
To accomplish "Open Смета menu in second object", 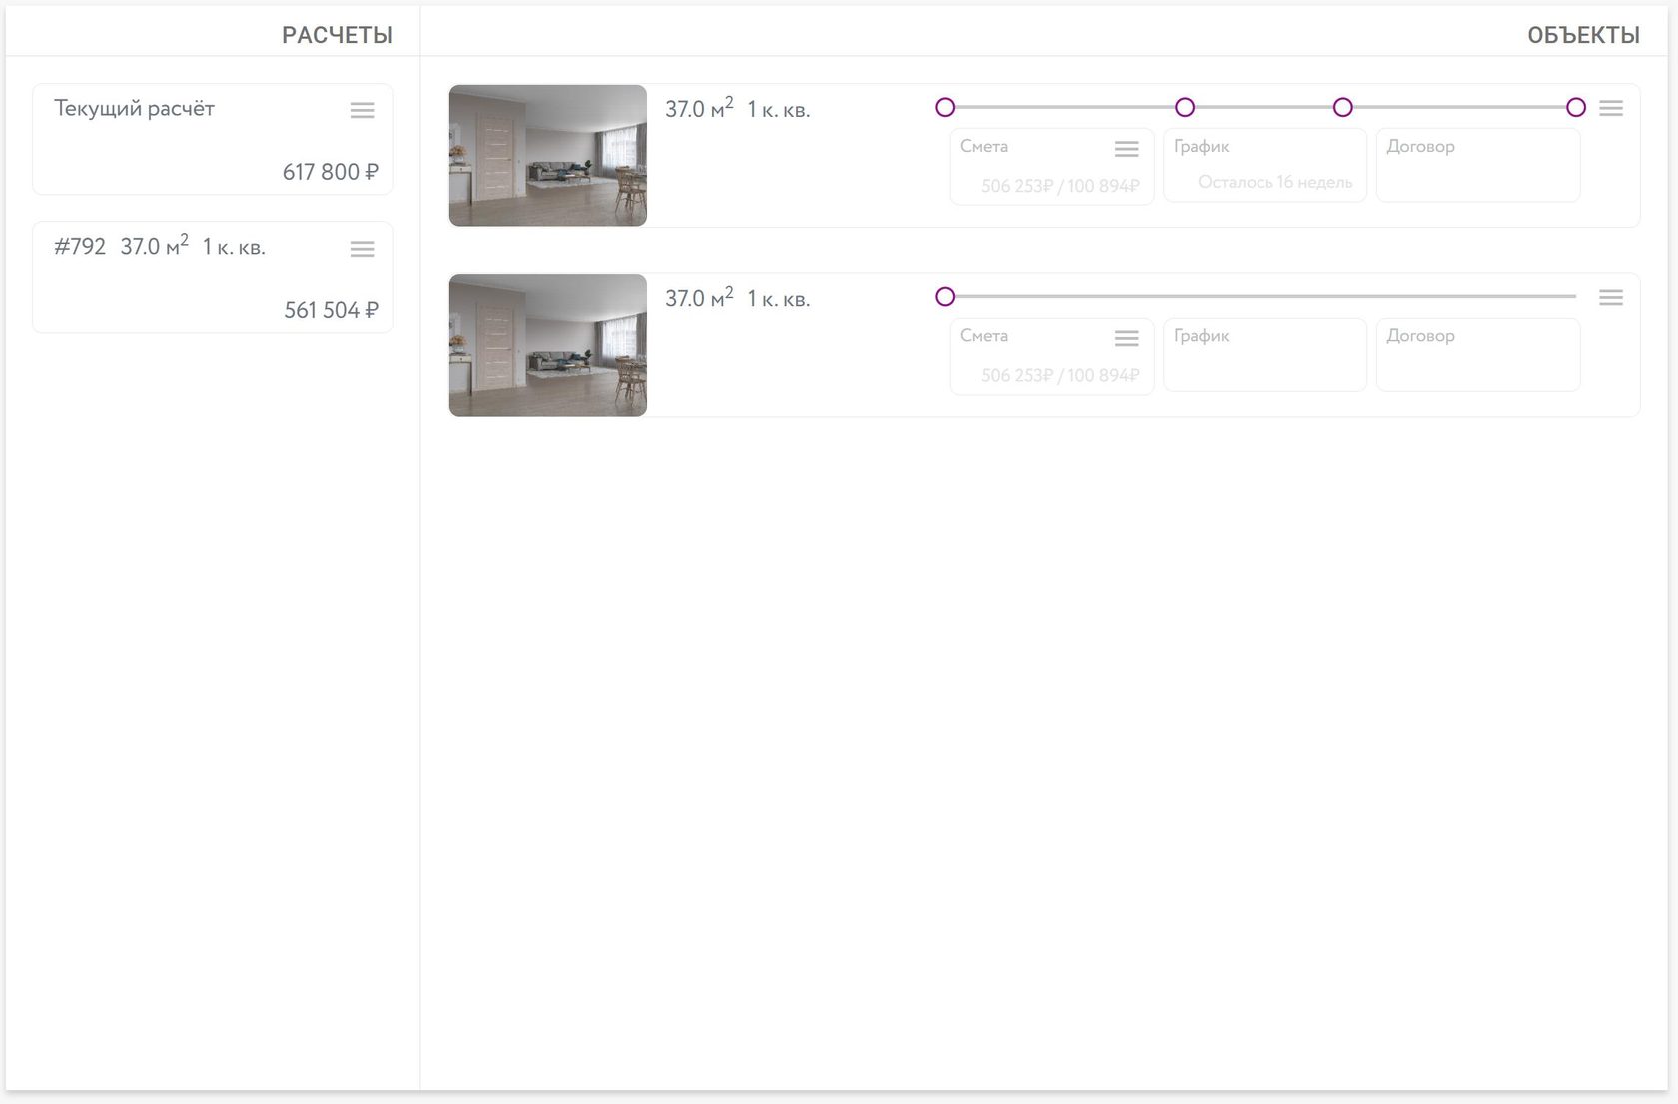I will tap(1127, 339).
